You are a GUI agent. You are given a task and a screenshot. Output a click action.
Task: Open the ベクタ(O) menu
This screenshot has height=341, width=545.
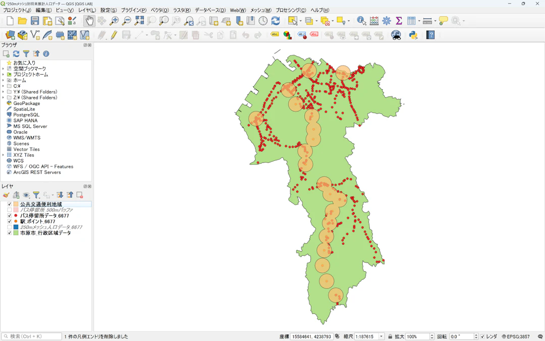(x=159, y=10)
